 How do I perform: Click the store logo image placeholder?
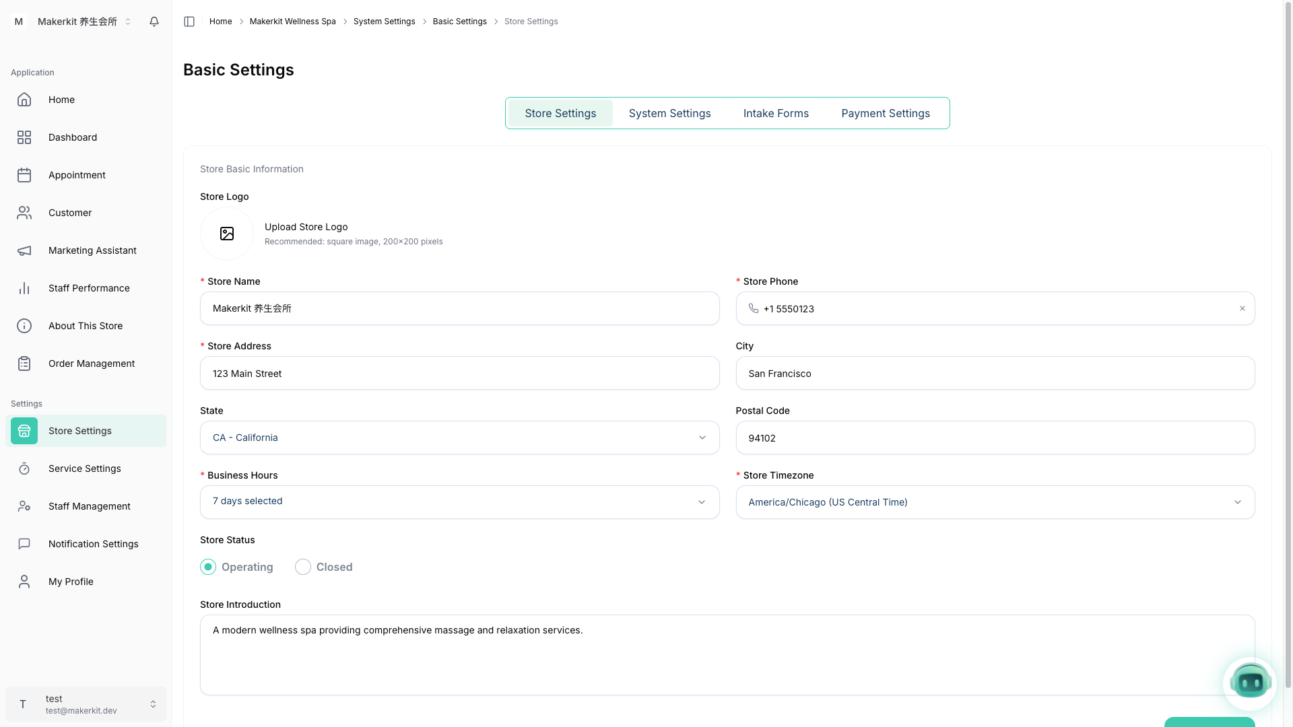tap(227, 234)
